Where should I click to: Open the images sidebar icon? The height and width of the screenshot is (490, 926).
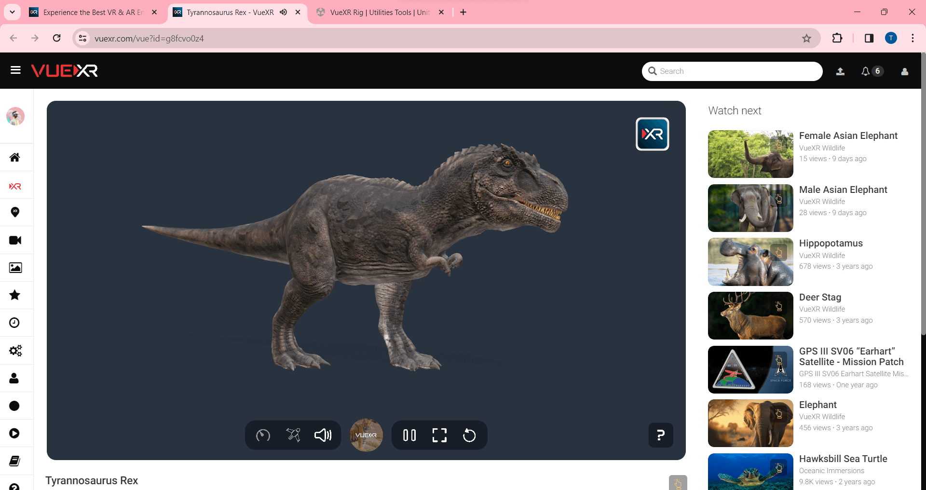point(15,268)
